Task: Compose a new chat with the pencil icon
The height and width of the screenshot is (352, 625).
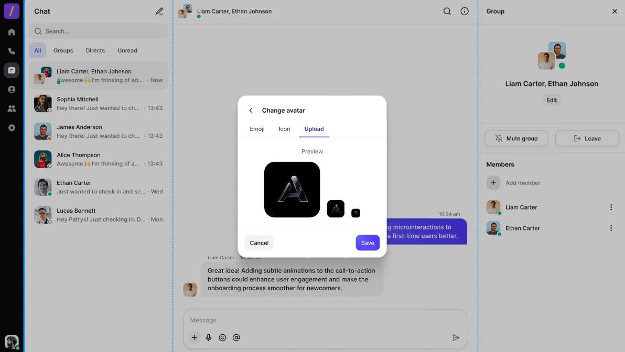Action: (x=159, y=11)
